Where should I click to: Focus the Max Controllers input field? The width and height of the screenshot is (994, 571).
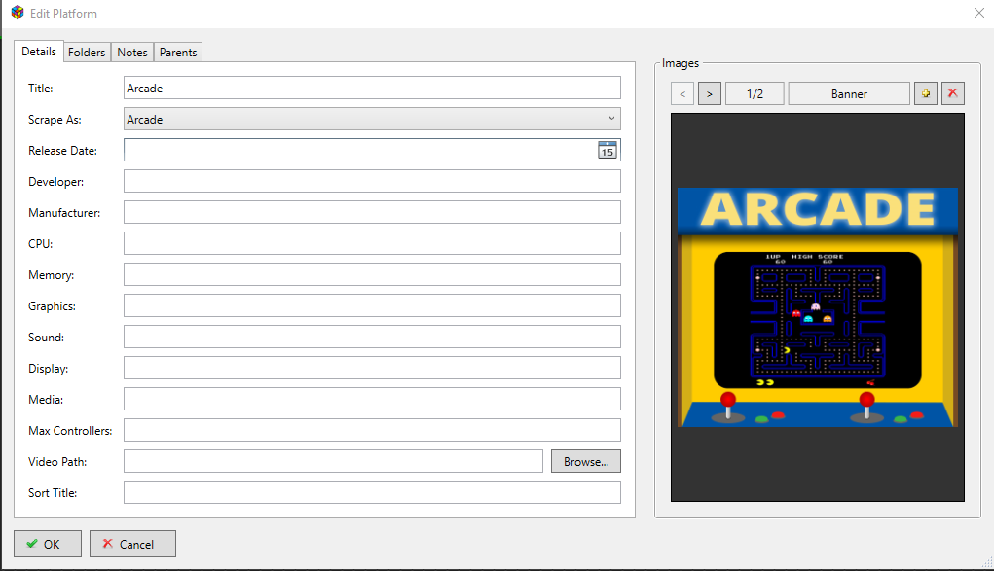click(372, 430)
